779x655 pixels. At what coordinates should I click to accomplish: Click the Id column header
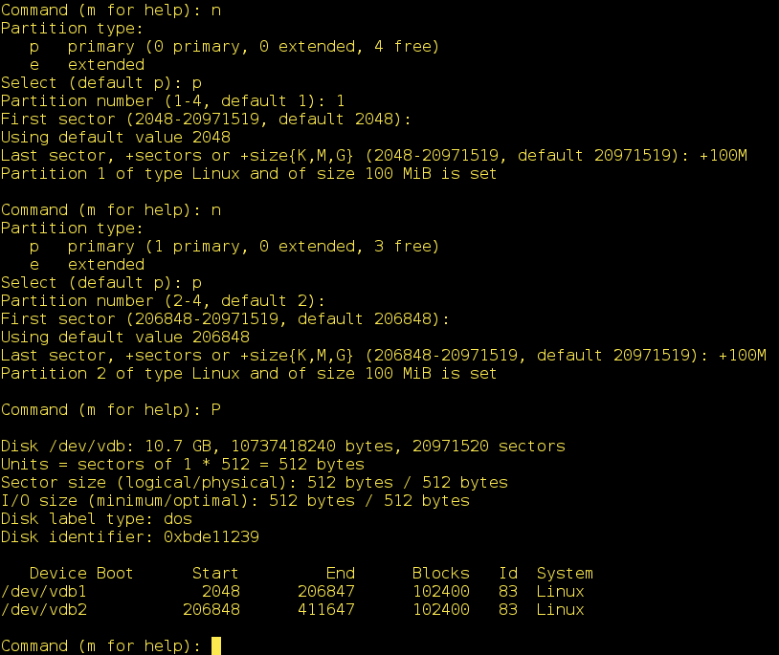pyautogui.click(x=508, y=574)
